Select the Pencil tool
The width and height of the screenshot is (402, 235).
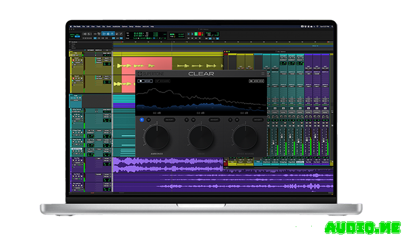click(121, 34)
